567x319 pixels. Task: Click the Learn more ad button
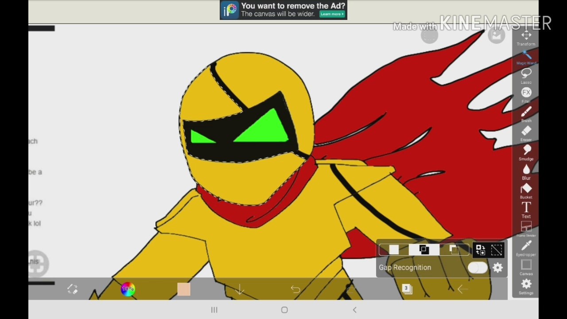point(332,14)
